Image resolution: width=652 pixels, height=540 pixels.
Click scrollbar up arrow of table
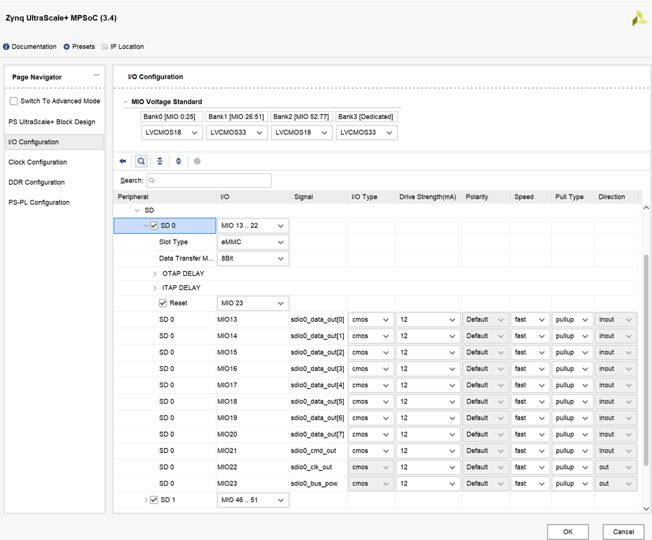646,208
